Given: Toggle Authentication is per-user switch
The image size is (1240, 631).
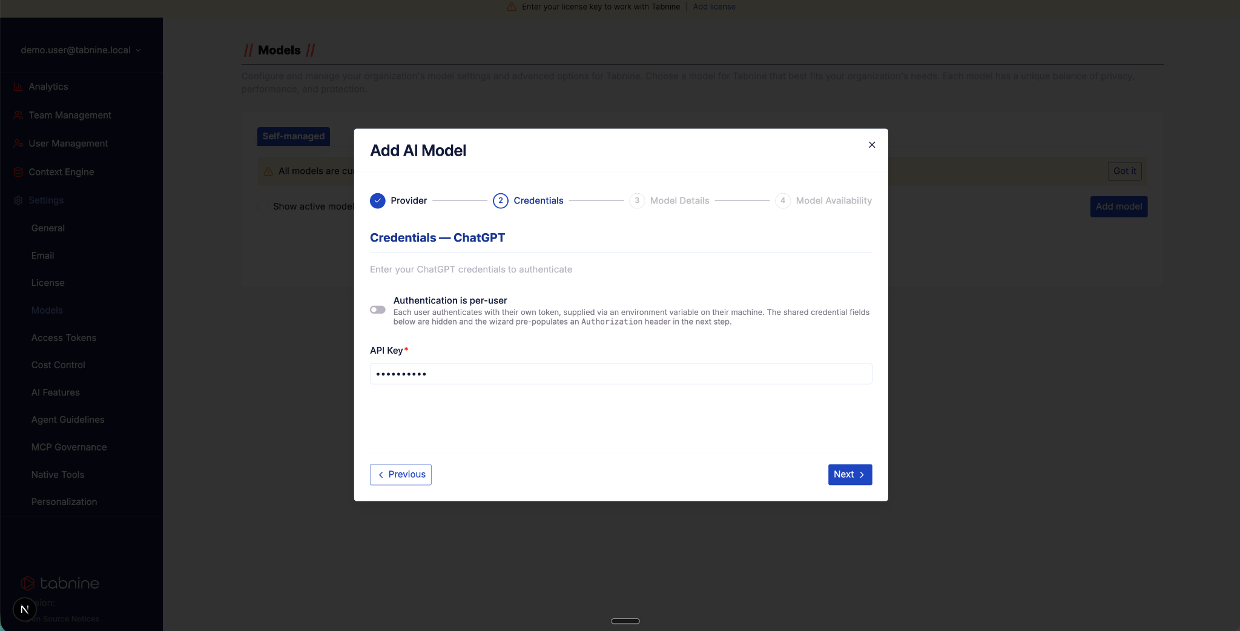Looking at the screenshot, I should pos(378,309).
